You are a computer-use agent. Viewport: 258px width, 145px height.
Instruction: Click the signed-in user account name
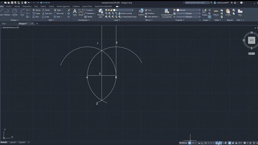click(223, 3)
